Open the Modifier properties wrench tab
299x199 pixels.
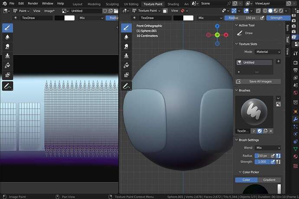(296, 119)
